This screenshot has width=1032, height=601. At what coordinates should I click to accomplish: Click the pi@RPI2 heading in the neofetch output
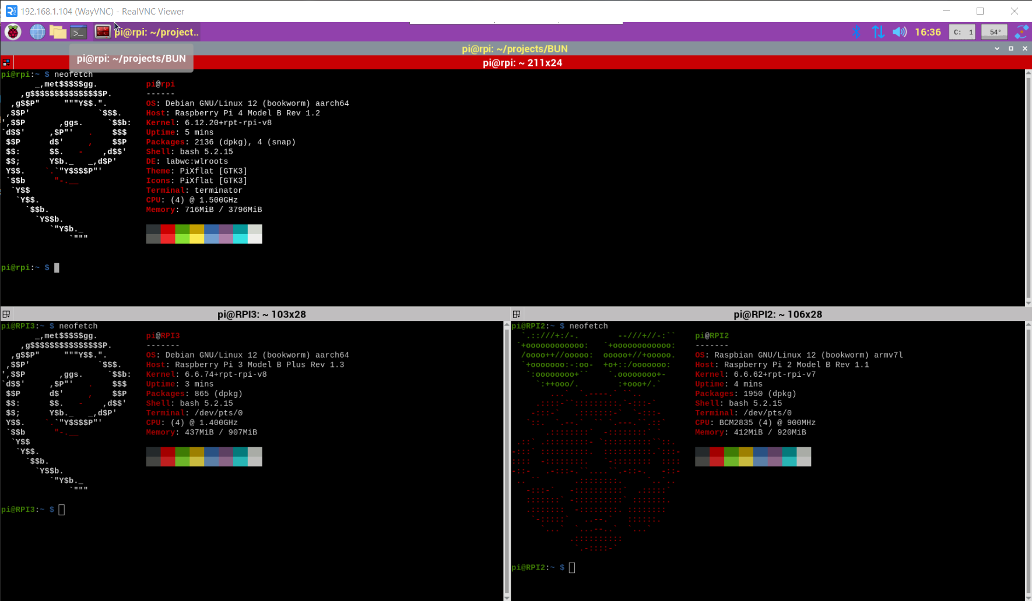pos(712,336)
